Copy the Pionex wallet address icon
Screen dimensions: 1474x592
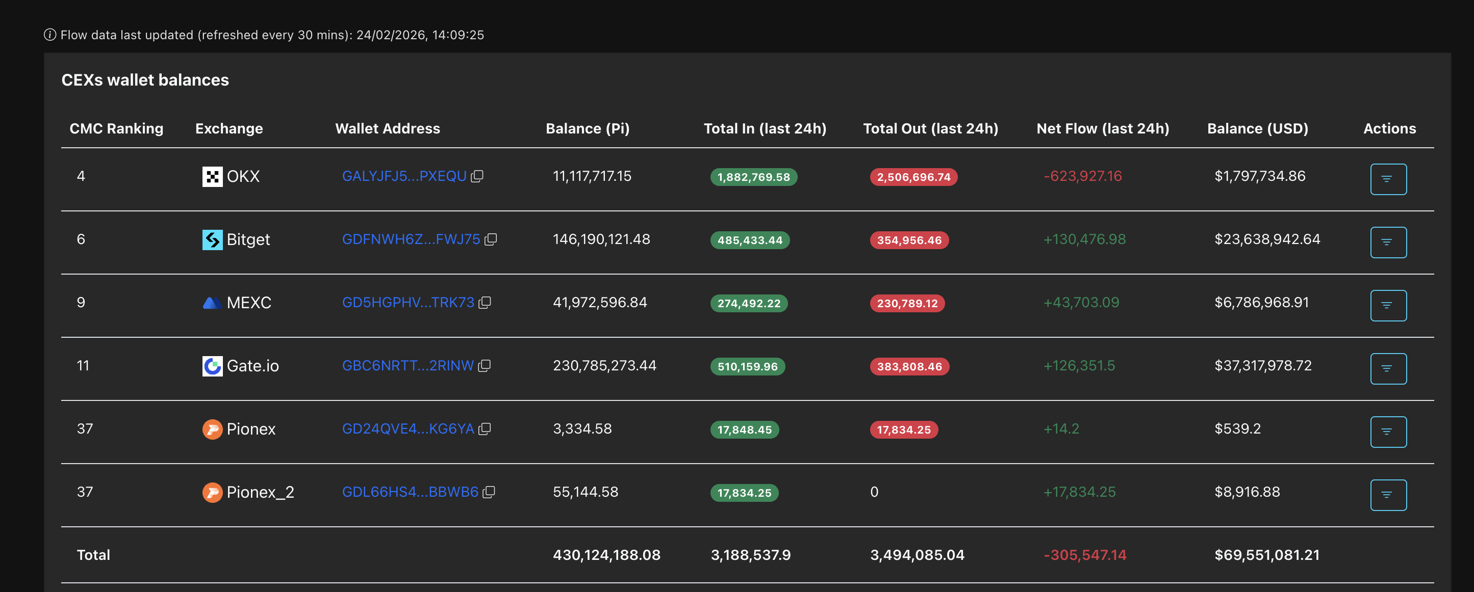point(484,429)
